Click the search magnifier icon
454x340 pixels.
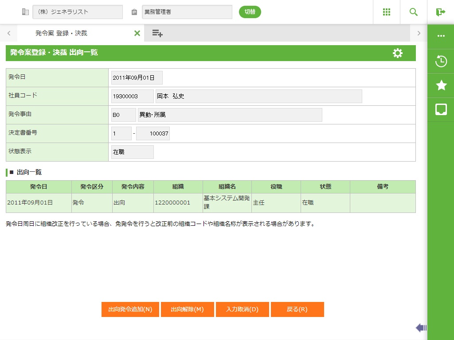[414, 12]
